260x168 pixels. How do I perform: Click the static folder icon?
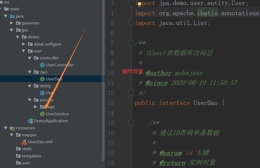(x=18, y=149)
